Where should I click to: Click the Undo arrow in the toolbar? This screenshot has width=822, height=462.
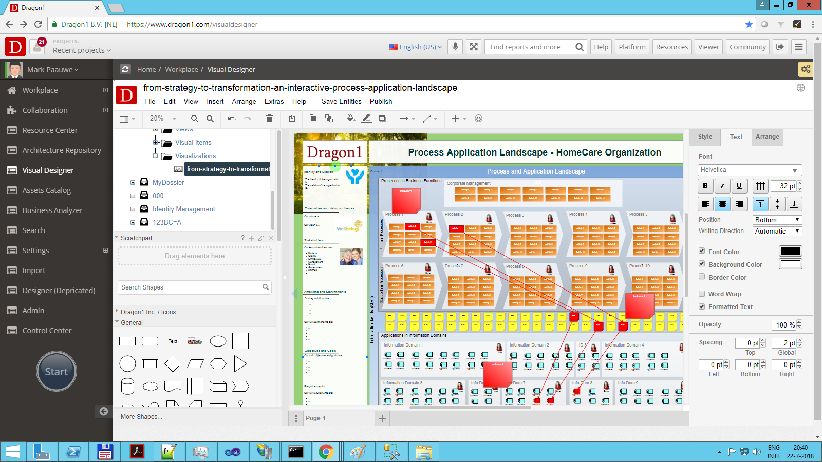pos(231,119)
